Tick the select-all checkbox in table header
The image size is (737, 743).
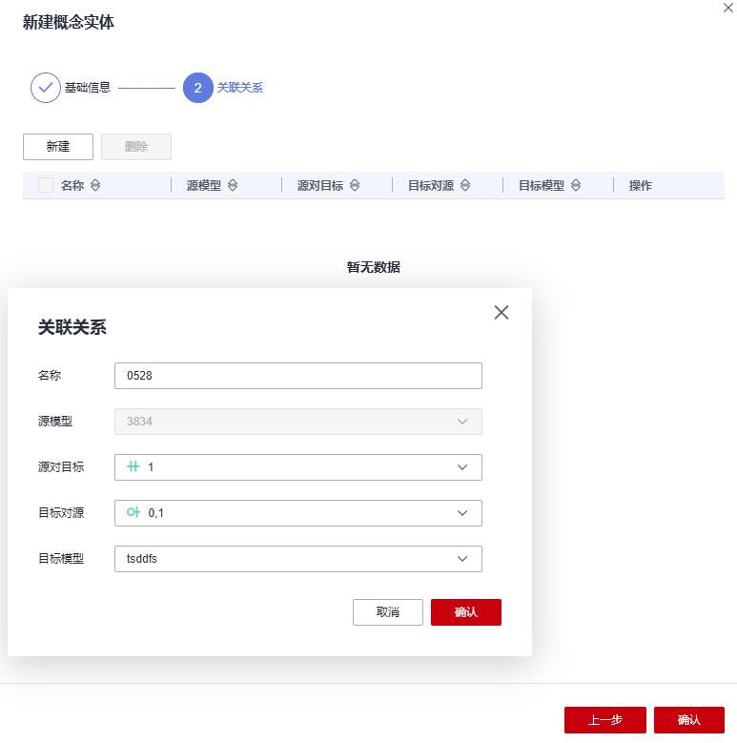(46, 185)
